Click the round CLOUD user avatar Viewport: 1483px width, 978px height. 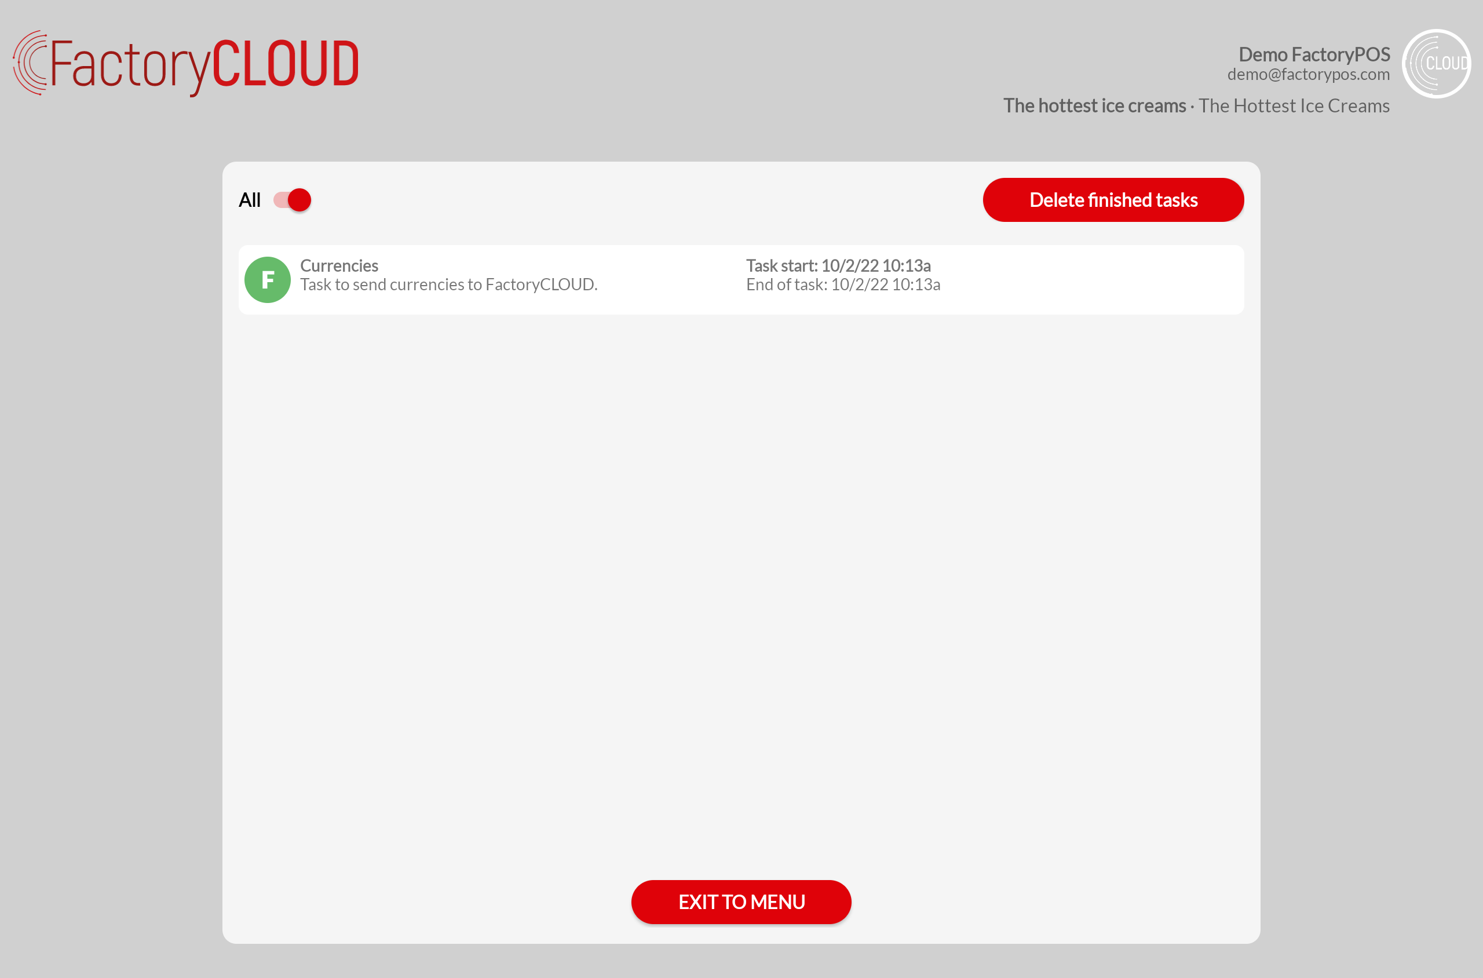[1435, 64]
